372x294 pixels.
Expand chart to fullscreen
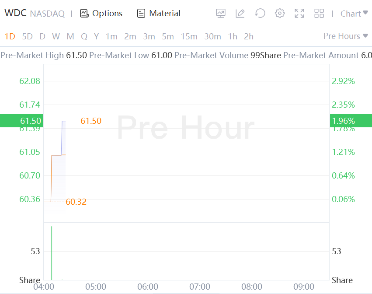[299, 14]
